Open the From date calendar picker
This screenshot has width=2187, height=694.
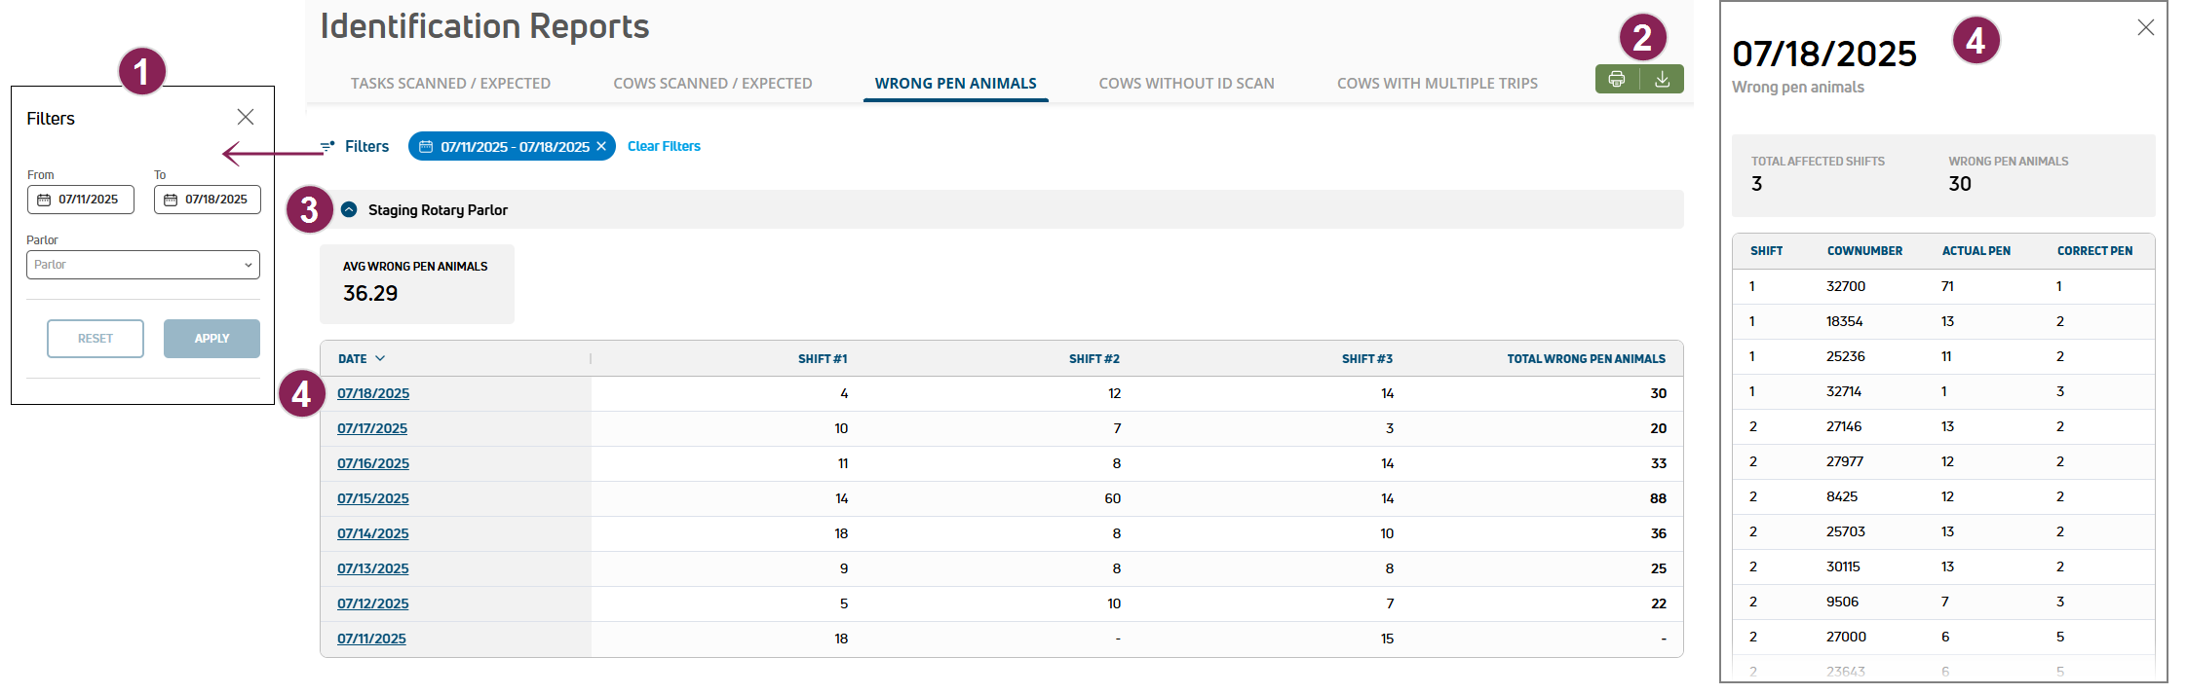[44, 200]
